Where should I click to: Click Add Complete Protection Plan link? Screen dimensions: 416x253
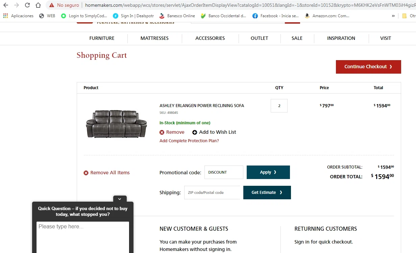tap(189, 141)
